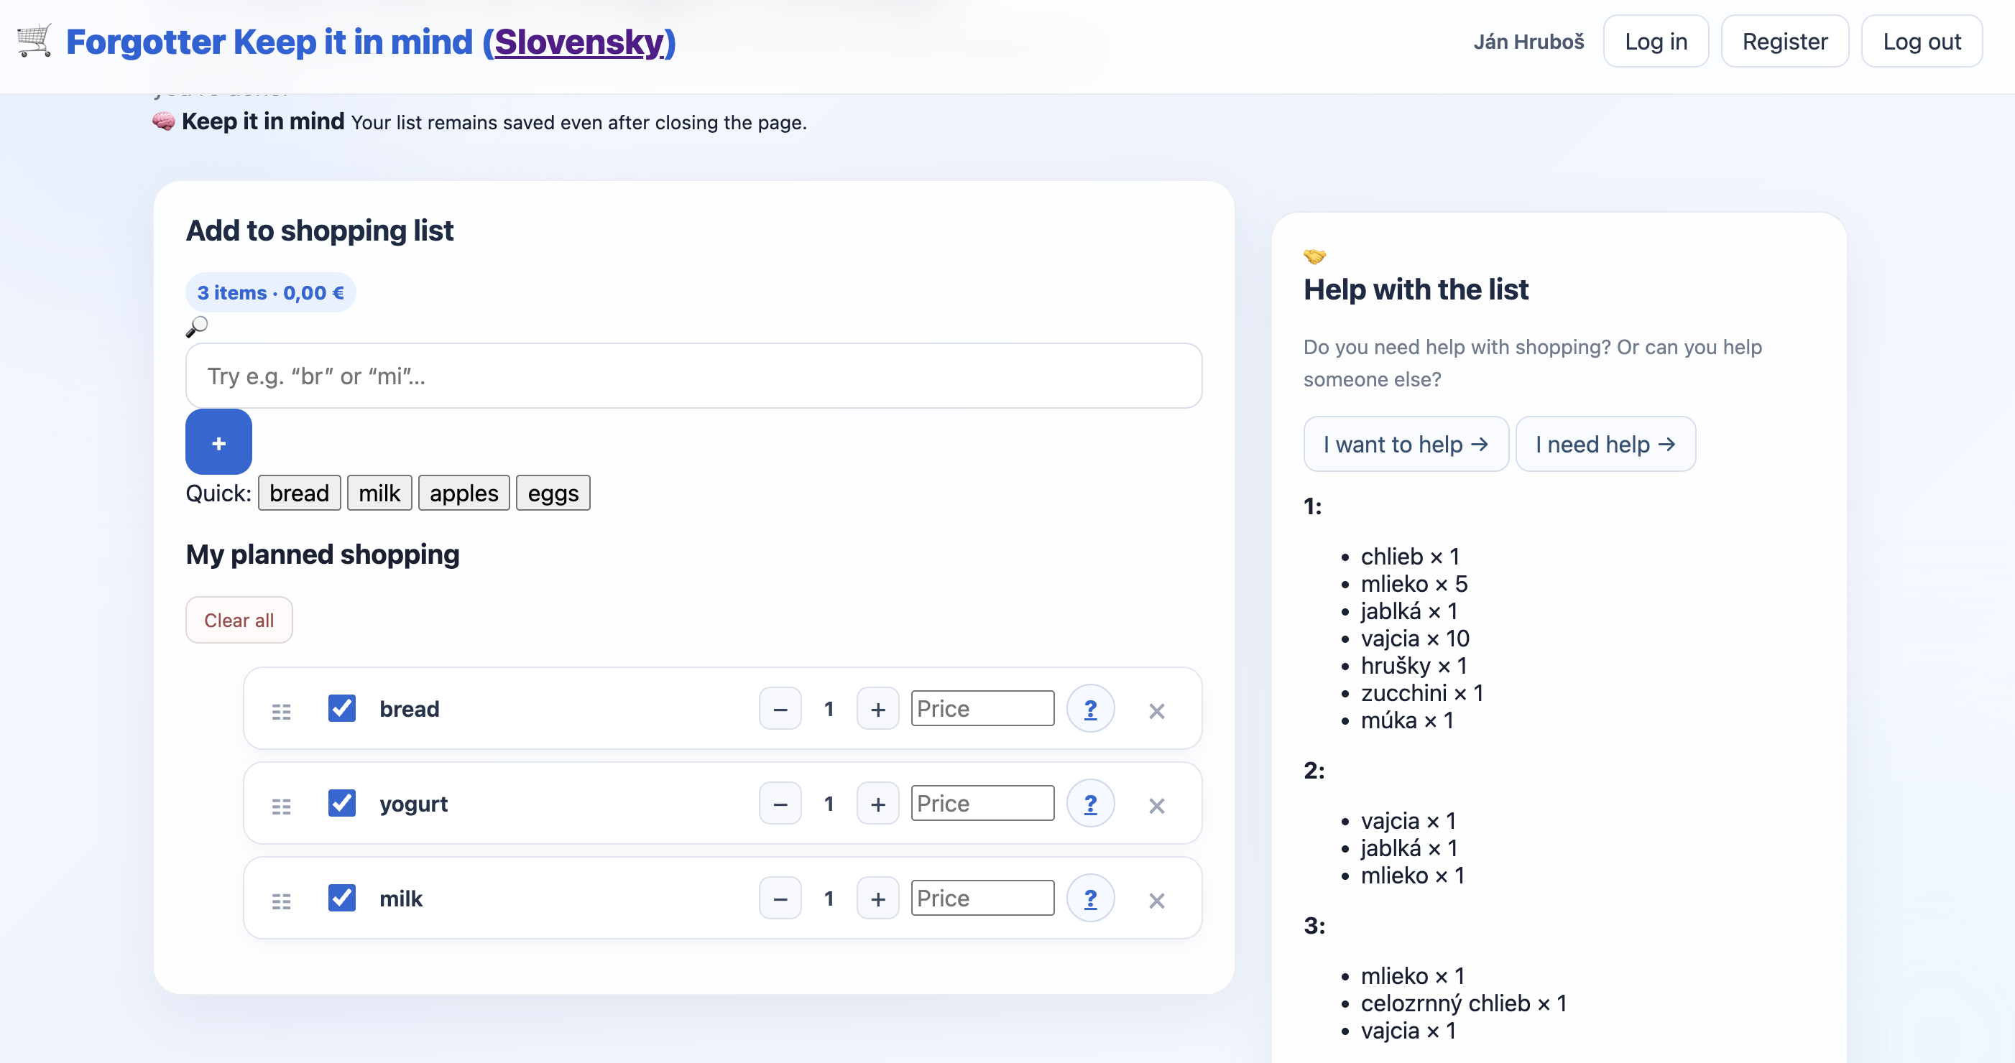The image size is (2015, 1063).
Task: Grab the drag handle of milk row
Action: 281,901
